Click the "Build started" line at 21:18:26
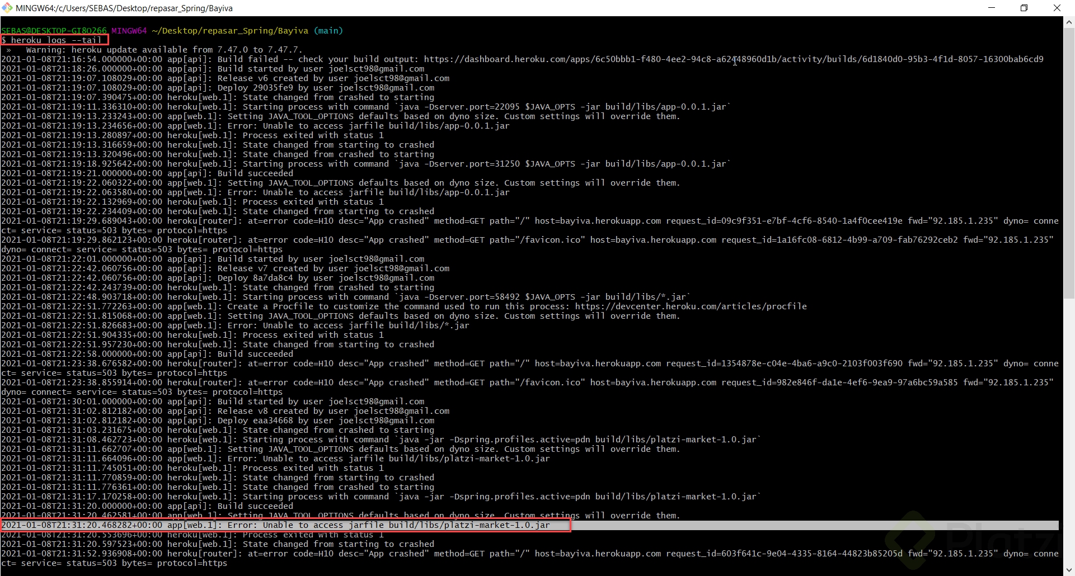 pyautogui.click(x=213, y=69)
